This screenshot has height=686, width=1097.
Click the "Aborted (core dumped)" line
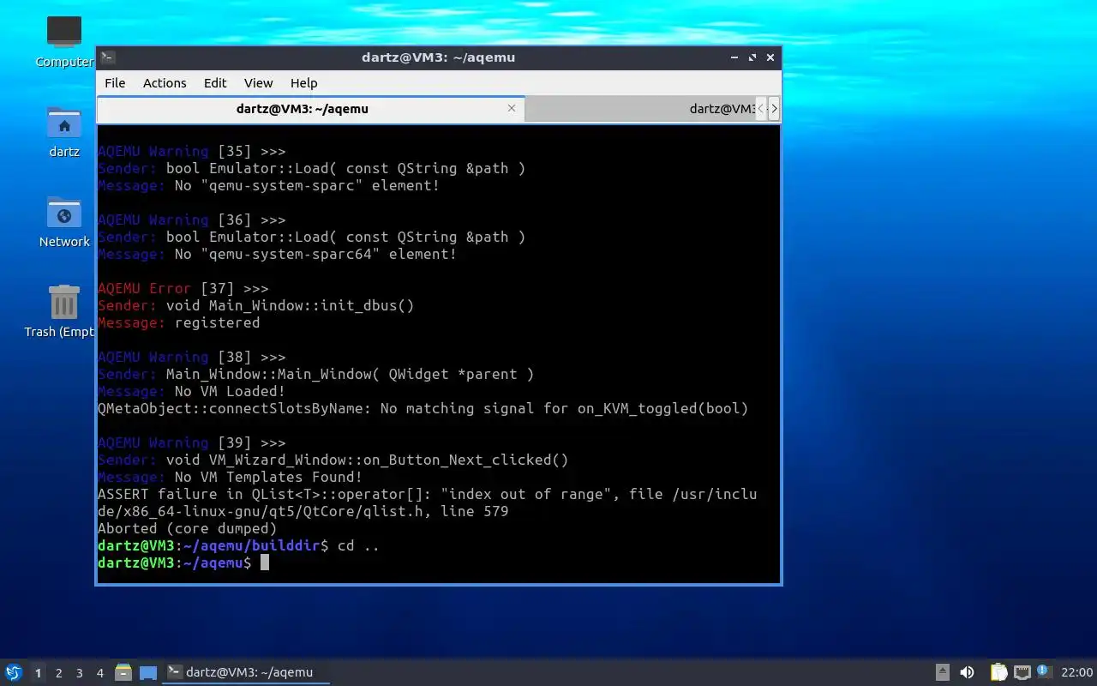coord(187,528)
